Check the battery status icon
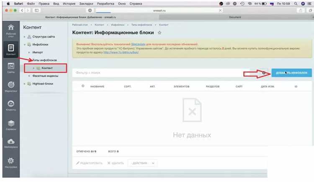This screenshot has width=314, height=182. point(260,4)
